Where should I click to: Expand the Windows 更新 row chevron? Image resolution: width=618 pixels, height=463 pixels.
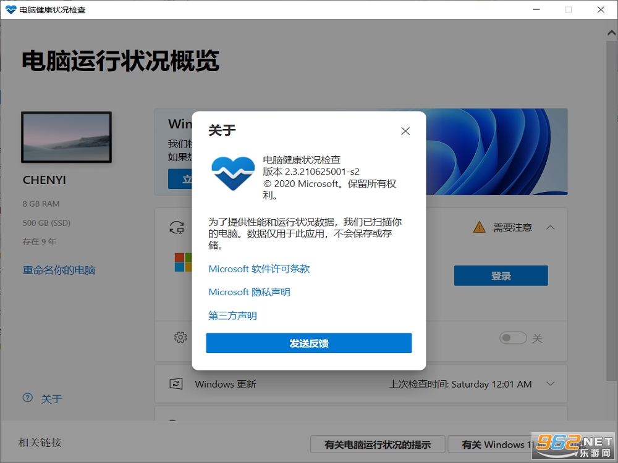coord(551,383)
